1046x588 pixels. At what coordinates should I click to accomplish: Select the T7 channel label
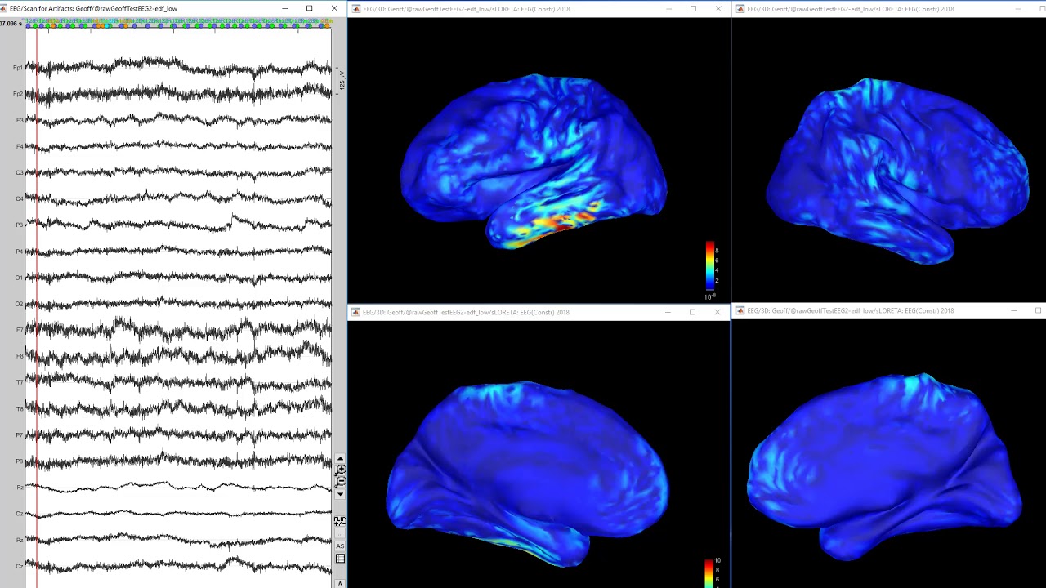pyautogui.click(x=20, y=382)
